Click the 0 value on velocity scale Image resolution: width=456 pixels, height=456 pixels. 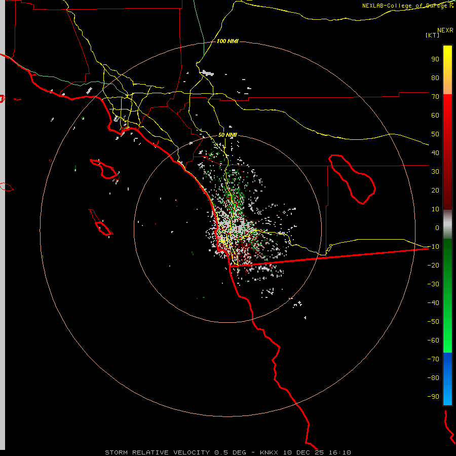click(x=437, y=228)
